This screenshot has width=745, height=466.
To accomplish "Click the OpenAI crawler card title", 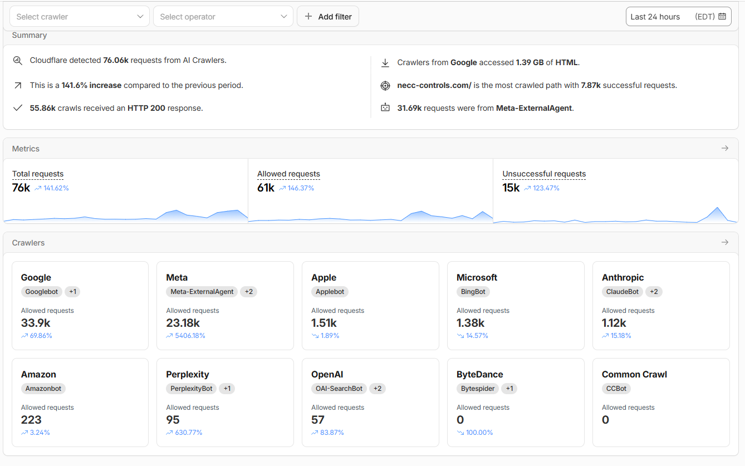I will point(327,374).
